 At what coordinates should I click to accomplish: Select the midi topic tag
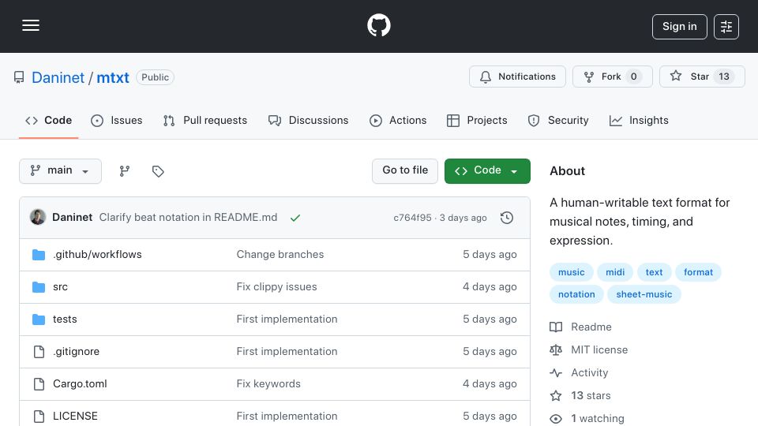pyautogui.click(x=615, y=272)
